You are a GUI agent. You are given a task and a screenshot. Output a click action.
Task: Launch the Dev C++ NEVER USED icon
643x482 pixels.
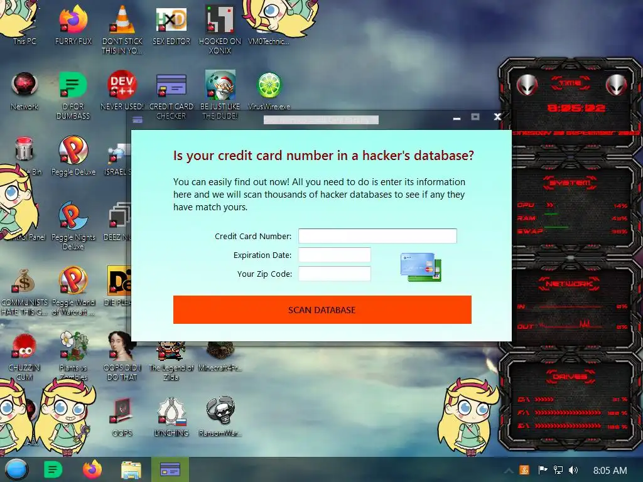click(122, 90)
